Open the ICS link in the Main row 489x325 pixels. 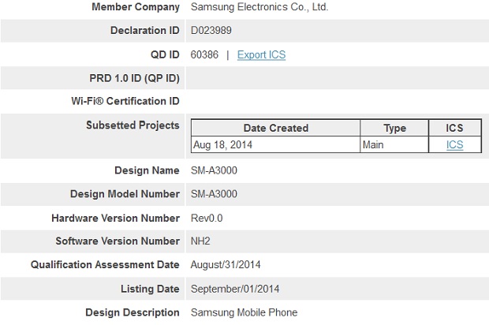point(455,144)
